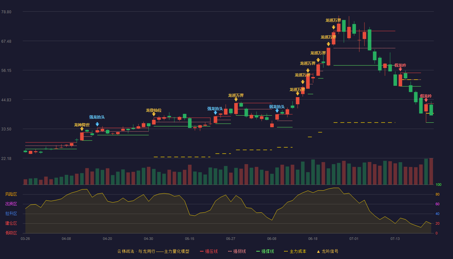The width and height of the screenshot is (453, 259).
Task: Click the 06-08 date axis label
Action: (272, 239)
